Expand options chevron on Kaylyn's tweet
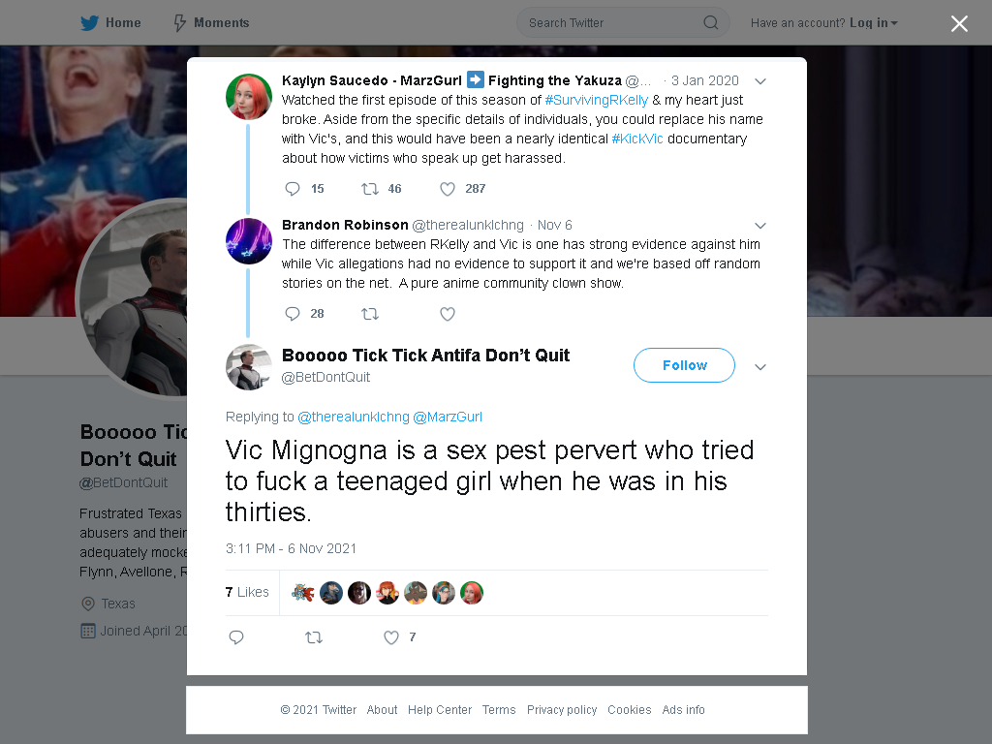The image size is (992, 744). tap(760, 81)
